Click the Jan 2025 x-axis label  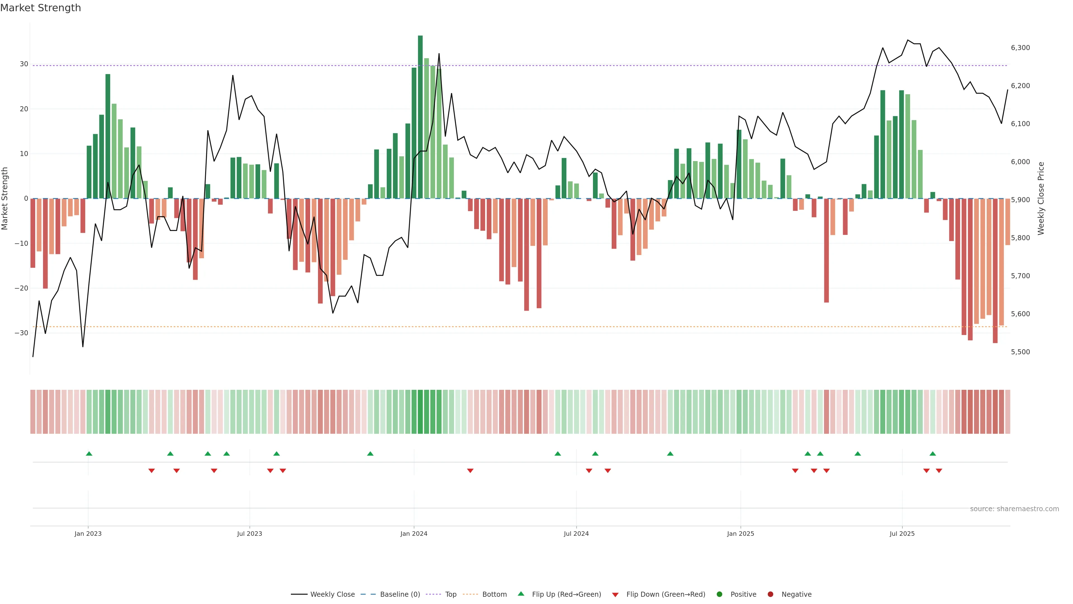tap(740, 534)
